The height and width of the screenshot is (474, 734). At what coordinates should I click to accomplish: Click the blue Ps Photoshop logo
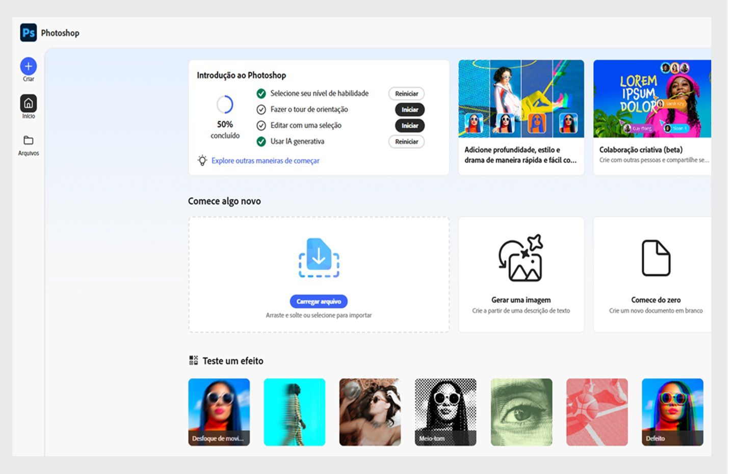(x=29, y=33)
